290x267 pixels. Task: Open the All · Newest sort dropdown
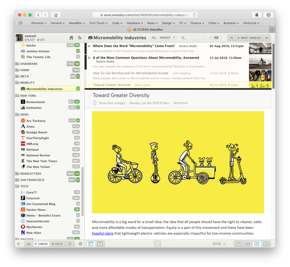(x=164, y=38)
